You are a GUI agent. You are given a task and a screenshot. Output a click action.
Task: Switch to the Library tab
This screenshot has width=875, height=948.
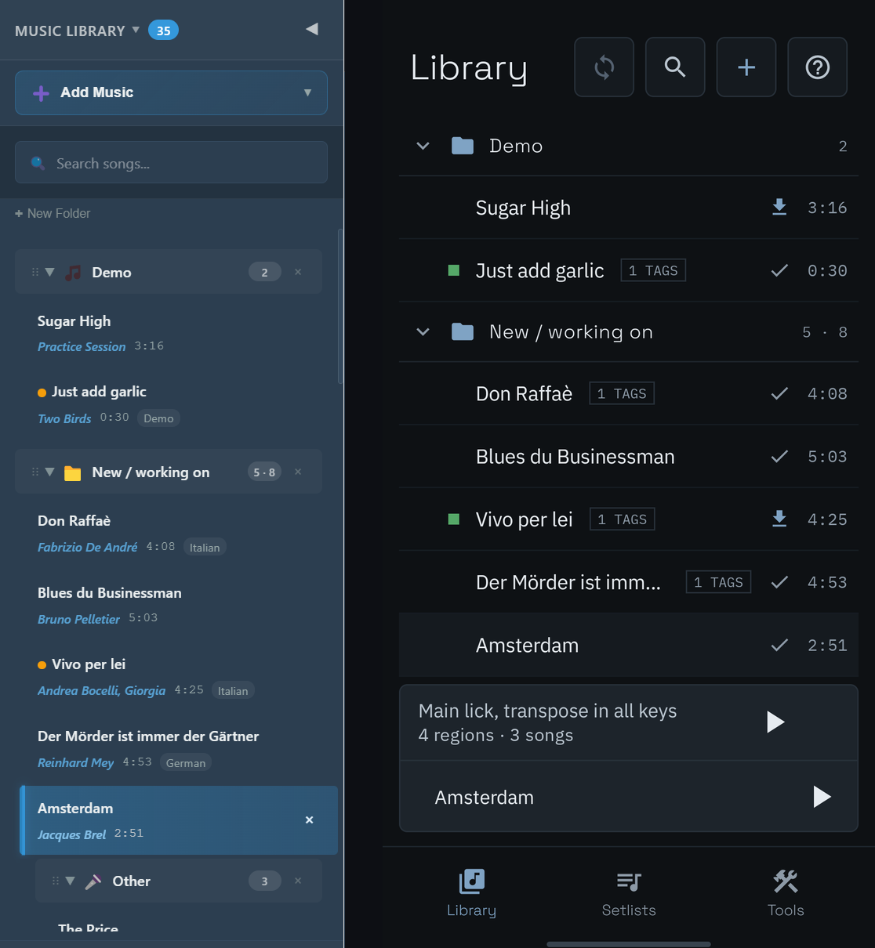click(x=471, y=892)
